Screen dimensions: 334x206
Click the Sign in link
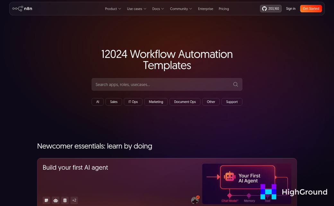tap(291, 9)
